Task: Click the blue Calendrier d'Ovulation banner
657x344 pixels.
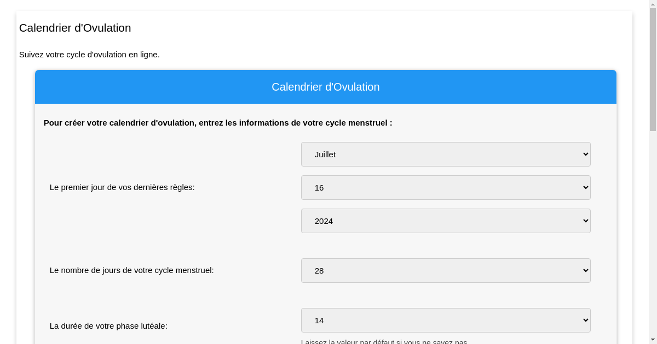Action: point(326,87)
